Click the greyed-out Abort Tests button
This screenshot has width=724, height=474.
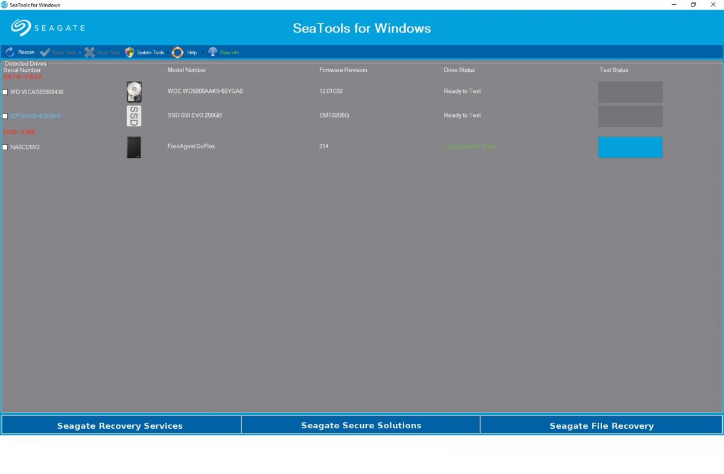(102, 52)
